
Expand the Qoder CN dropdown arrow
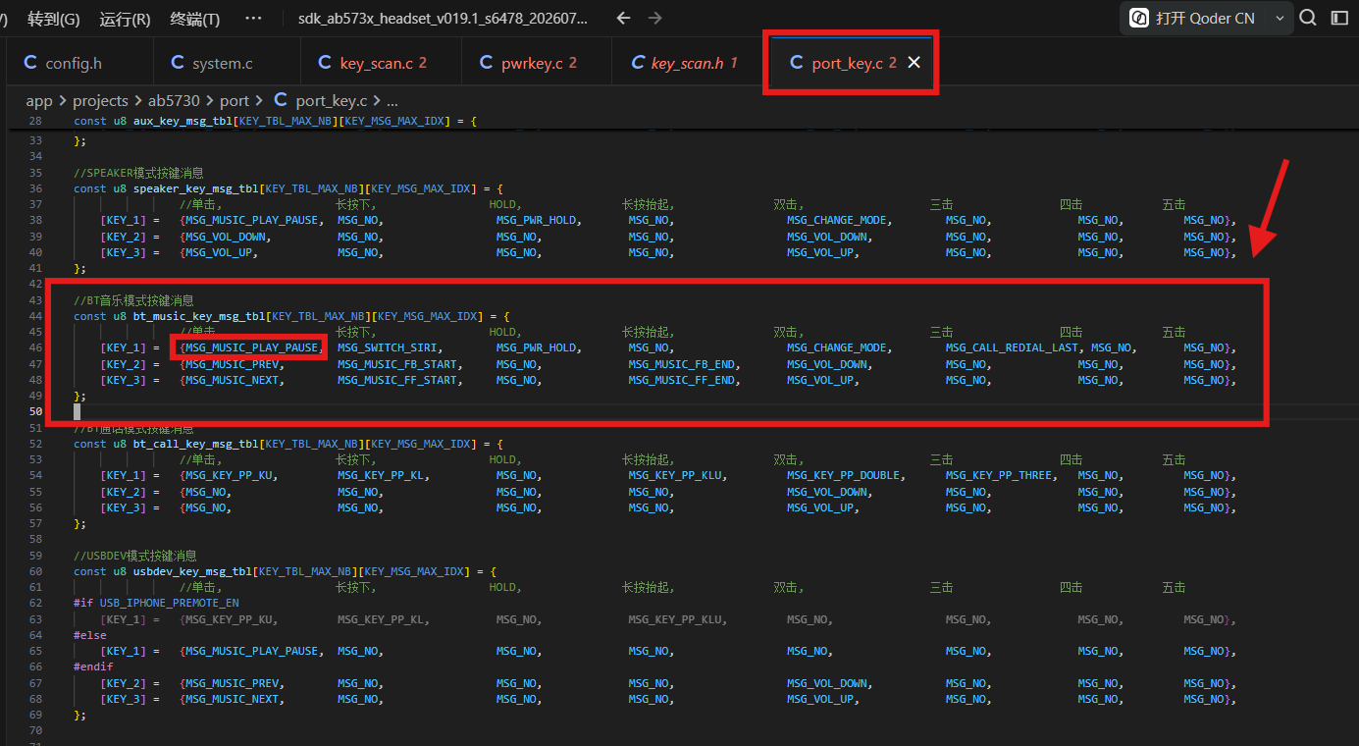tap(1280, 19)
